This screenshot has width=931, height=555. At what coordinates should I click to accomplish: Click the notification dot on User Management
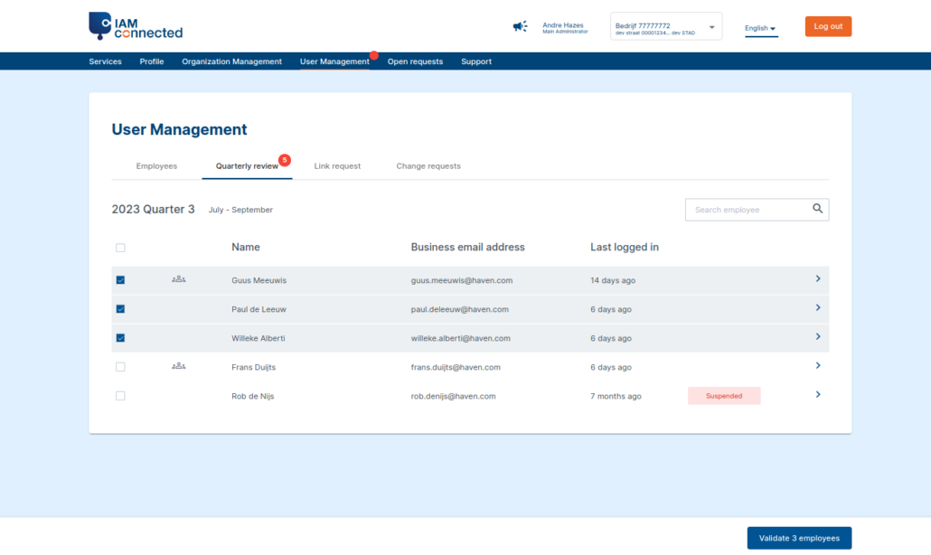(374, 55)
